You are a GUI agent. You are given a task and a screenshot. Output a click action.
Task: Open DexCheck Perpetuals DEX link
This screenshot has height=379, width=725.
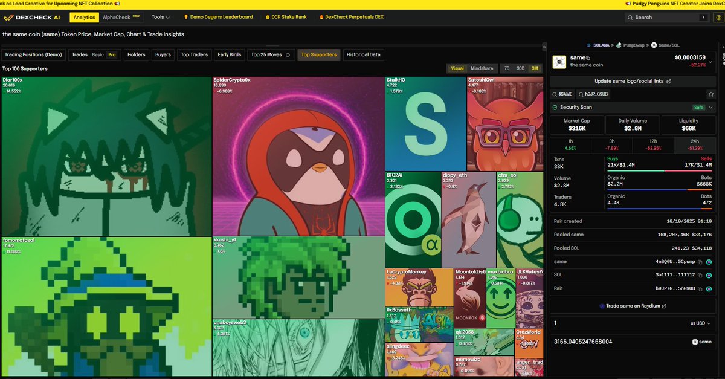[350, 18]
